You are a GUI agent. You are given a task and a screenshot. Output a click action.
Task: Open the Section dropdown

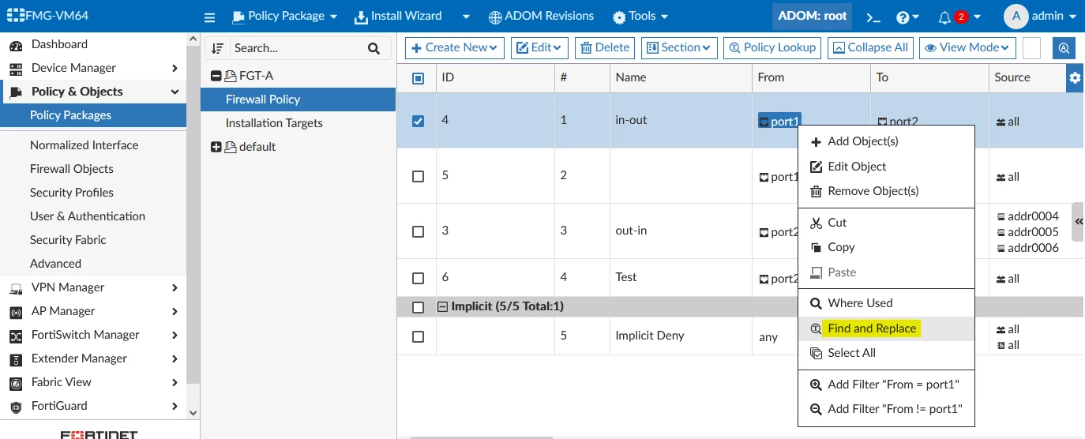679,48
